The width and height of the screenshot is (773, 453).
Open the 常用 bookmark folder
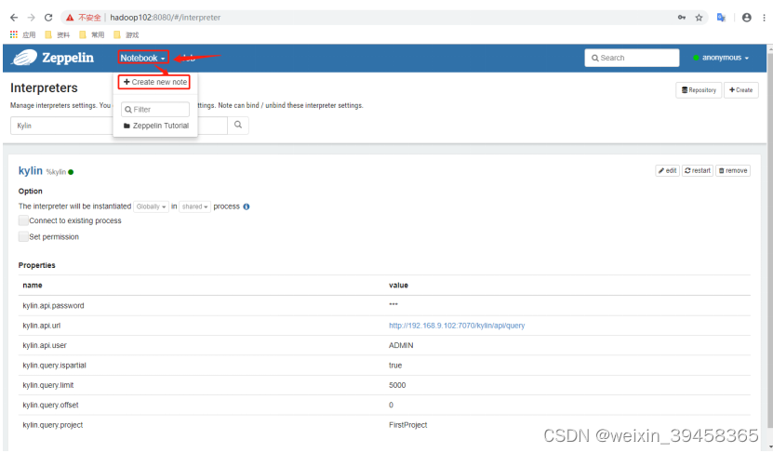coord(92,35)
